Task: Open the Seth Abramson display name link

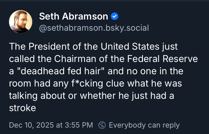Action: point(74,16)
